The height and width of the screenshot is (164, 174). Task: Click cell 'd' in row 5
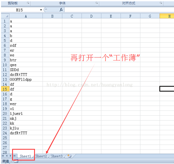26,41
